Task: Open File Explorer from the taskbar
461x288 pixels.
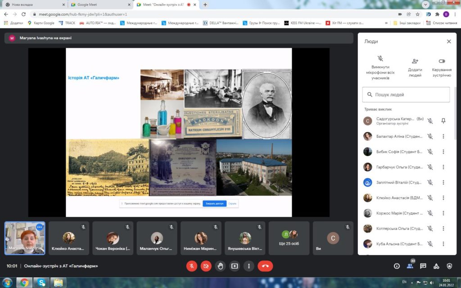Action: click(58, 283)
